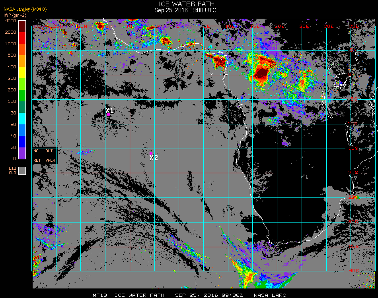This screenshot has width=378, height=298.
Task: Click the pink X2 marker point
Action: click(x=151, y=153)
